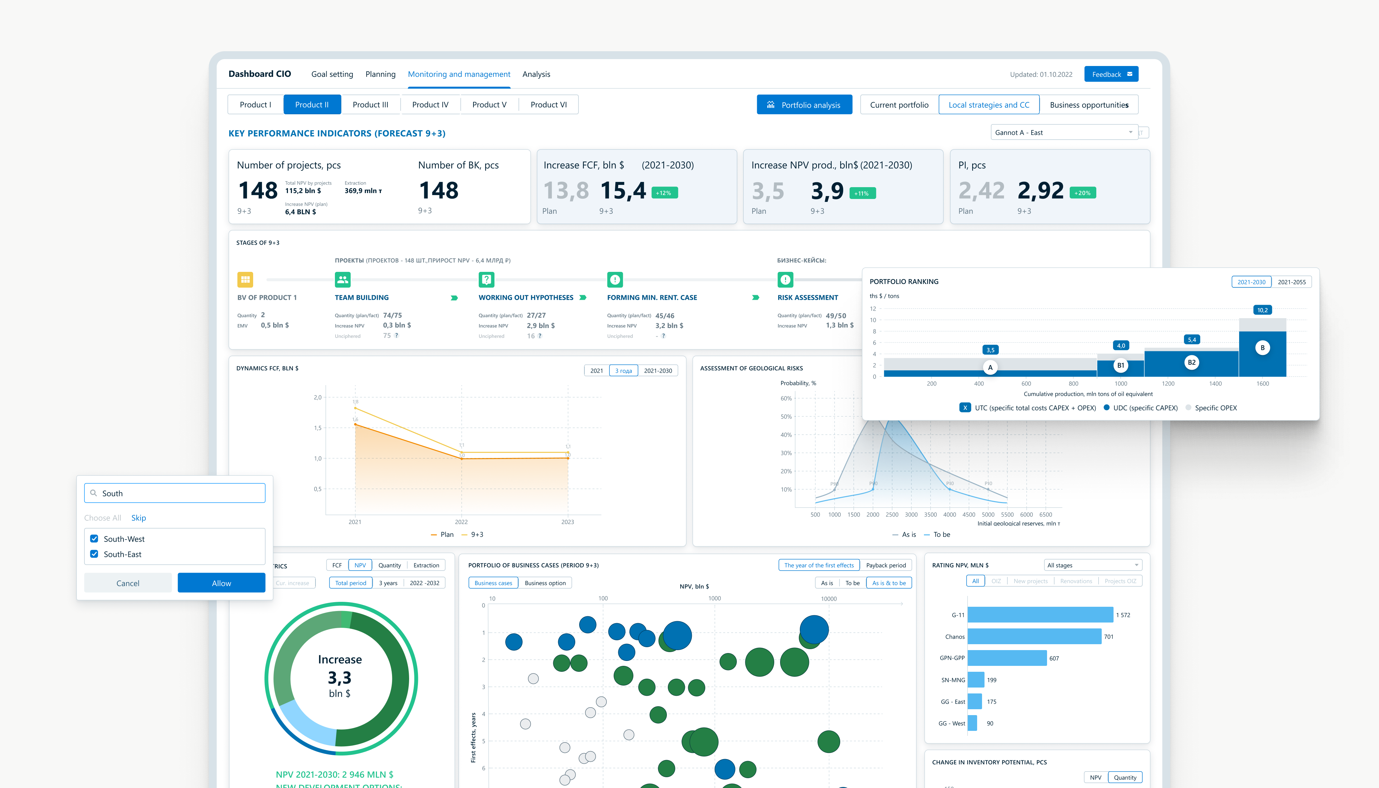This screenshot has width=1379, height=788.
Task: Click the envelope icon in Feedback button
Action: coord(1129,74)
